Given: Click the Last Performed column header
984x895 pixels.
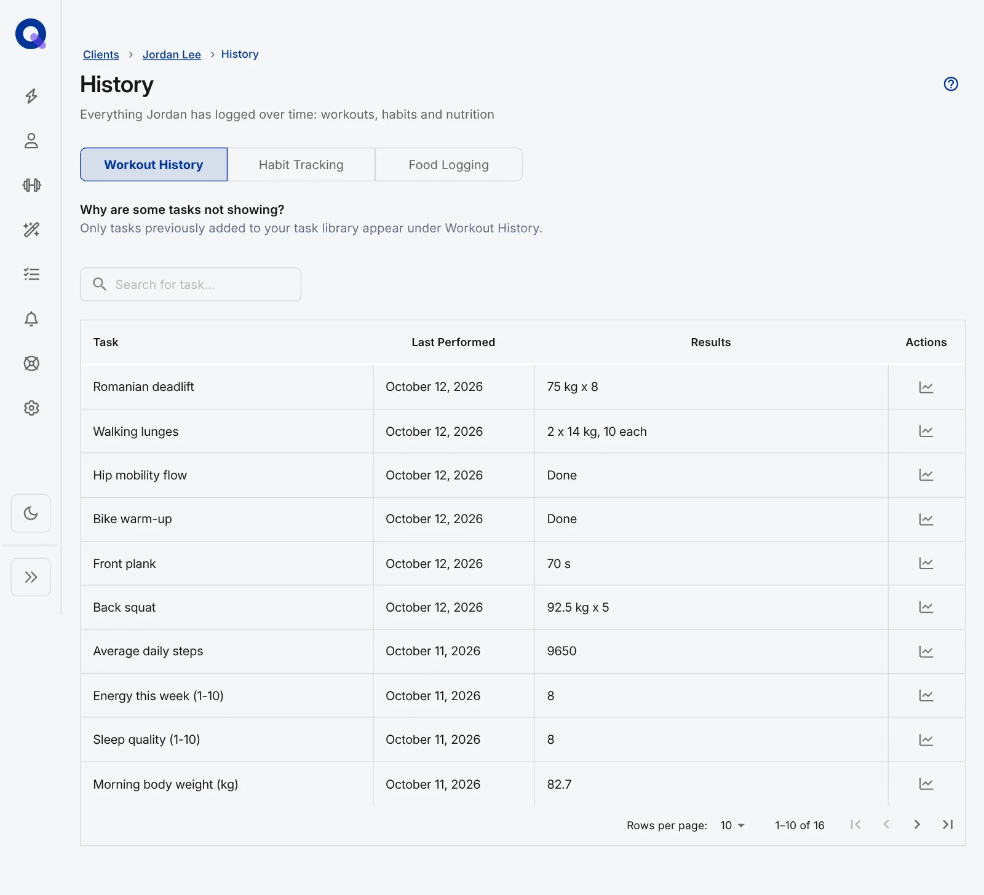Looking at the screenshot, I should (x=453, y=342).
